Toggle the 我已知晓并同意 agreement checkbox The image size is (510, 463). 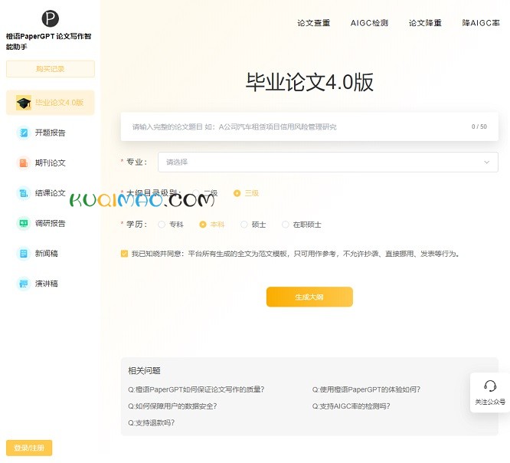124,254
